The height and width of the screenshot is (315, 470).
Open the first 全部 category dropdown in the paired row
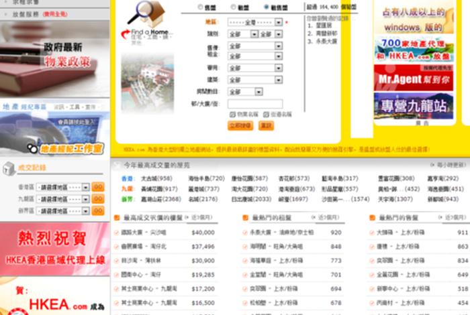click(x=243, y=34)
